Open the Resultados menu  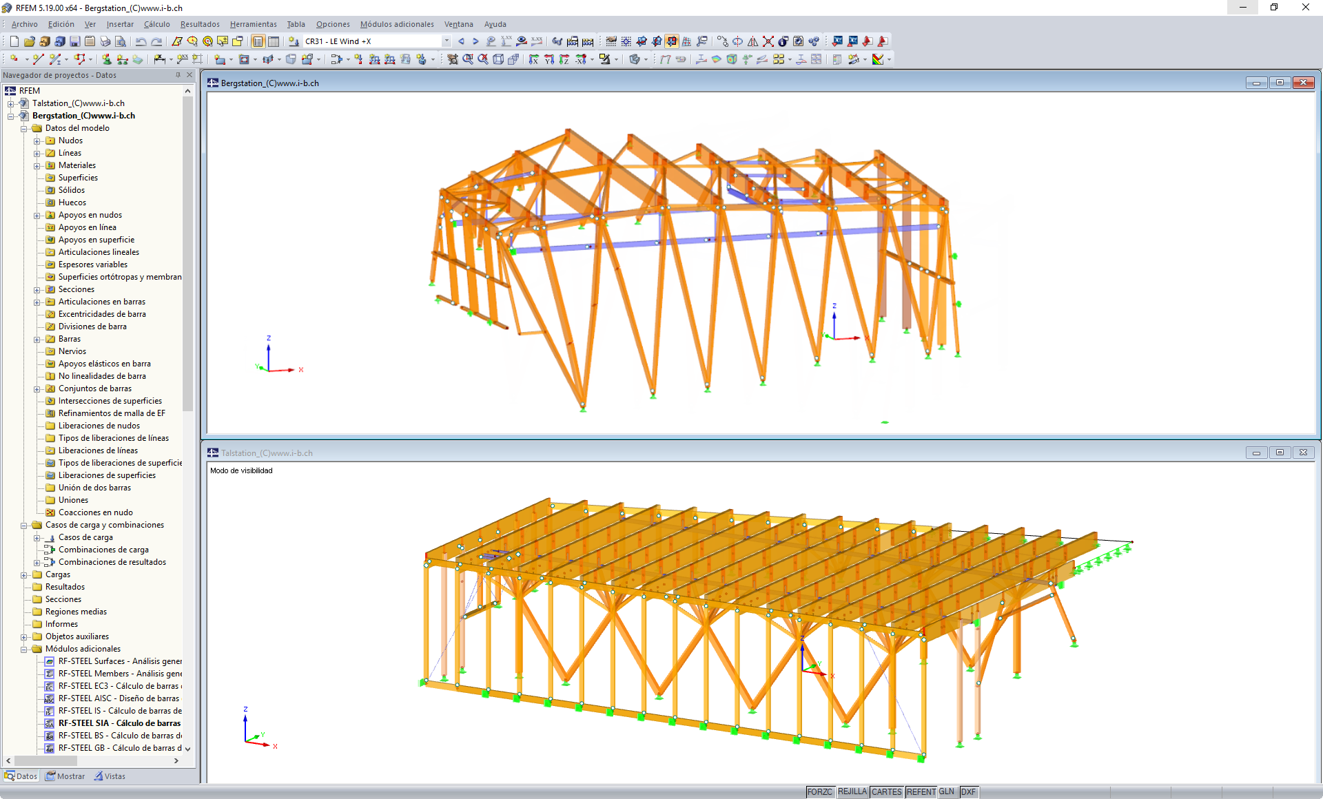coord(200,24)
